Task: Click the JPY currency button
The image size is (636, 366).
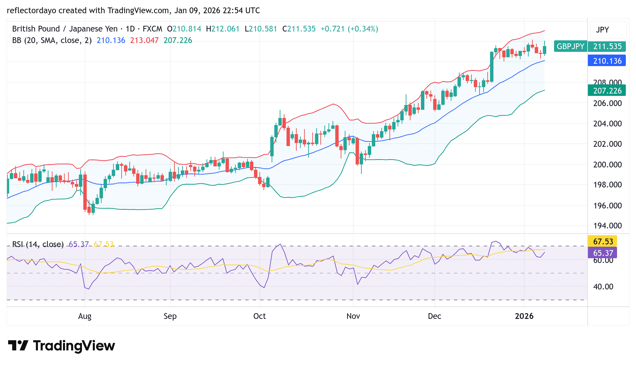Action: point(607,30)
